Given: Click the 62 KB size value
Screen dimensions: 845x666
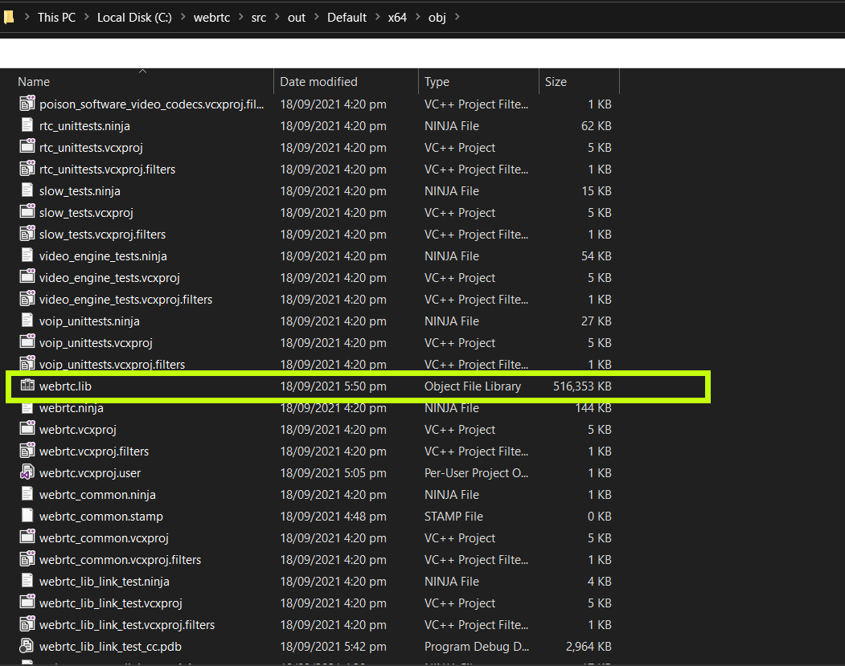Looking at the screenshot, I should coord(596,126).
